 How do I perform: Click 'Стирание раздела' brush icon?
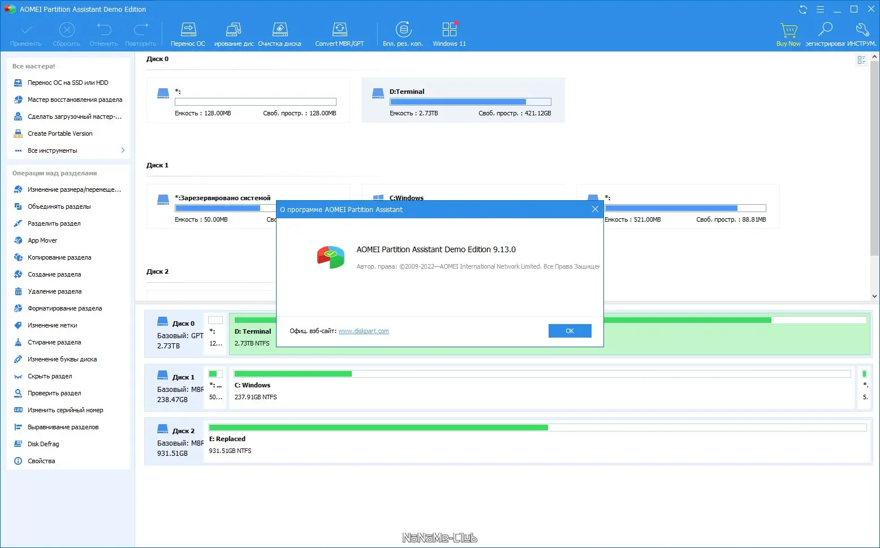tap(18, 342)
